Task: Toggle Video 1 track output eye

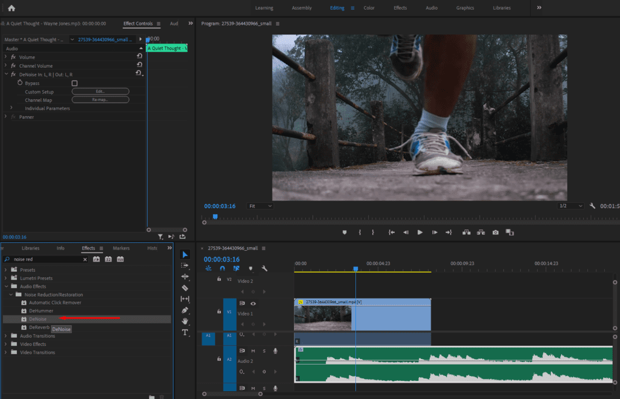Action: click(x=253, y=303)
